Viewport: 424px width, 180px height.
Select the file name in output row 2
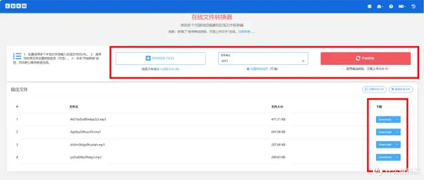tap(85, 132)
